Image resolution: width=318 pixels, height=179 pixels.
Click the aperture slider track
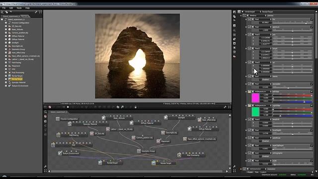pos(293,31)
